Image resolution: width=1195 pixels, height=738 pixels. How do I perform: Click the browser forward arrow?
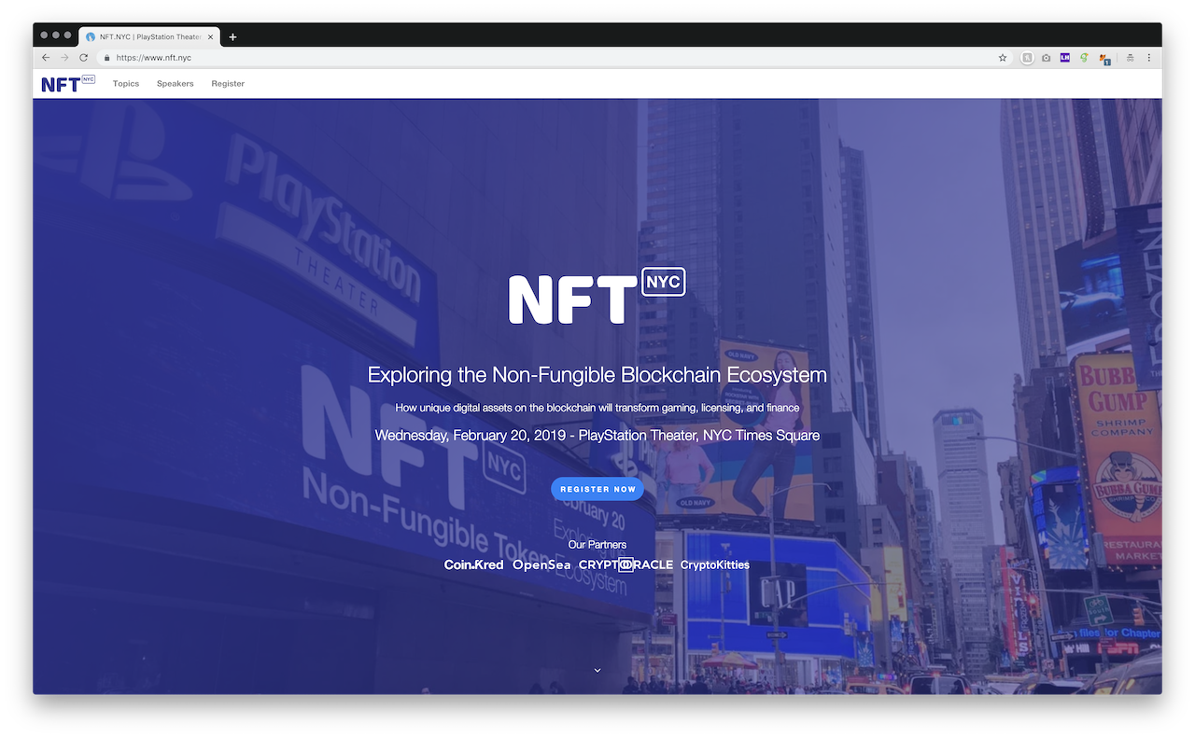(x=64, y=58)
